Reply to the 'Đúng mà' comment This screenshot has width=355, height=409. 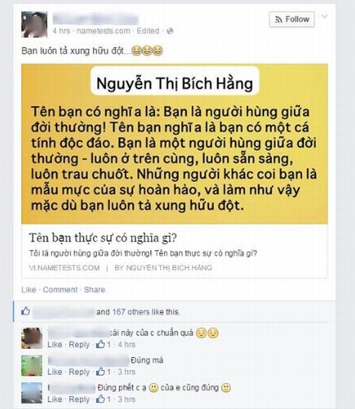tap(79, 371)
